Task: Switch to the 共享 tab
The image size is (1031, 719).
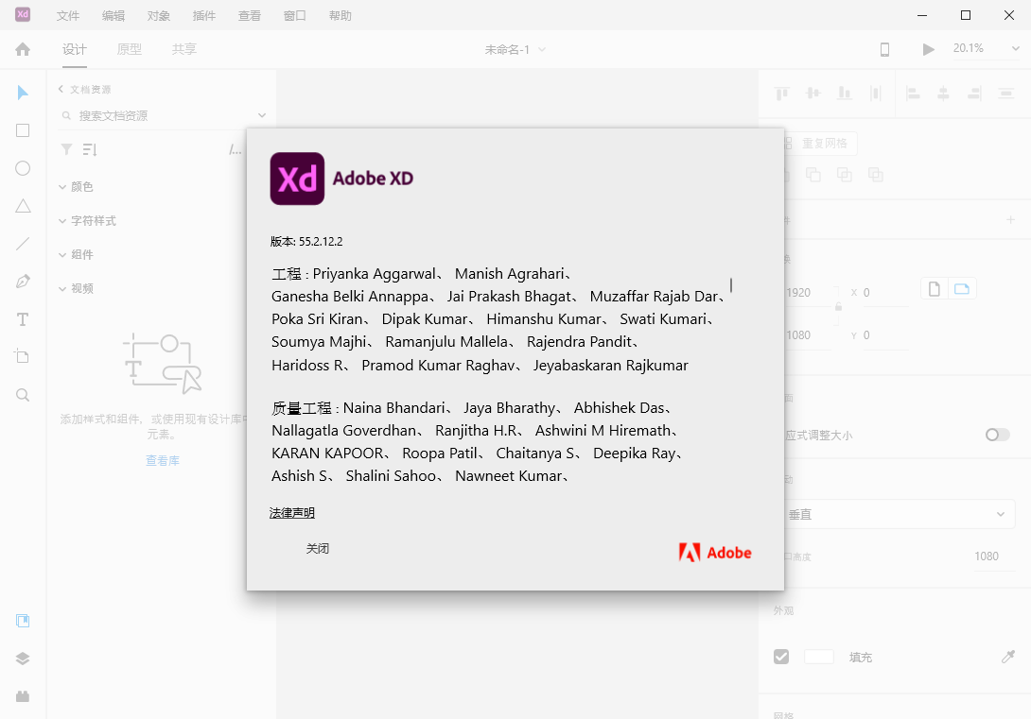Action: 184,49
